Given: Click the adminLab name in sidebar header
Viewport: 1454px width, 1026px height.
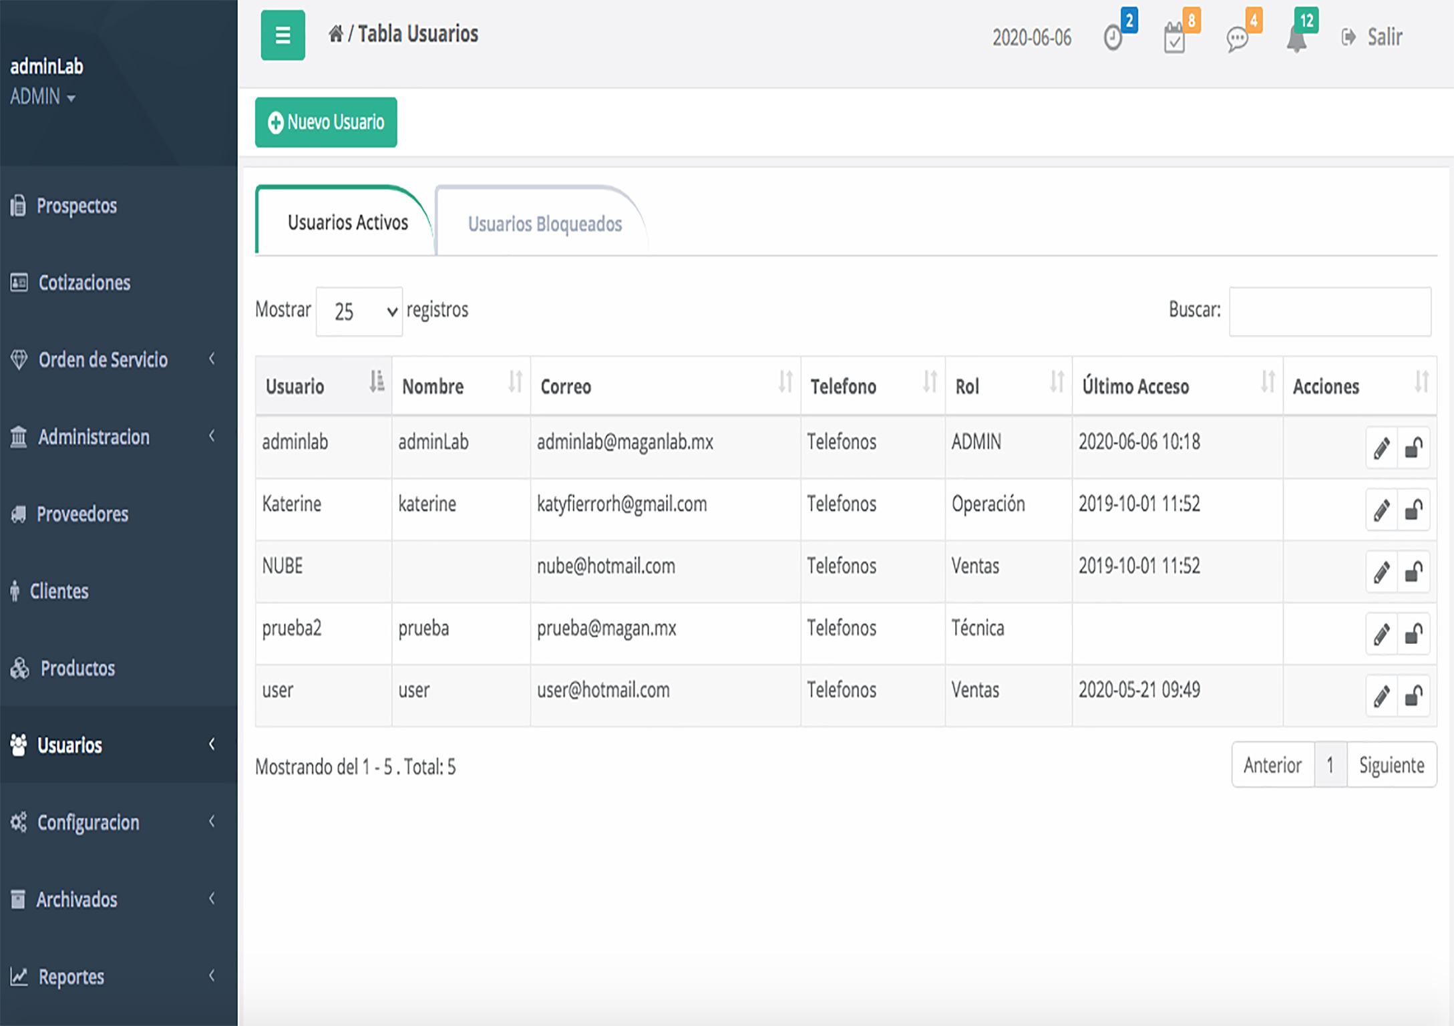Looking at the screenshot, I should pos(47,66).
